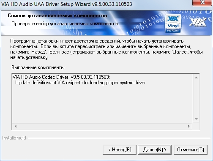The image size is (213, 161).
Task: Click the window title 'VIA HD Audio UAA Driver Setup Wizard'
Action: (66, 4)
